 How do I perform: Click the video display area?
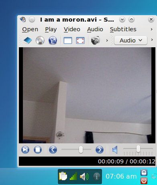[x=87, y=95]
